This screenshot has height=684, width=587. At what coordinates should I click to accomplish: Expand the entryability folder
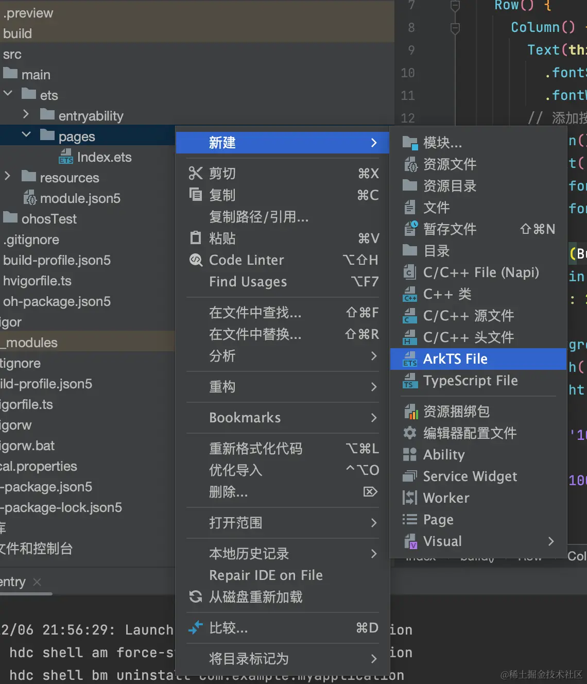(x=26, y=114)
